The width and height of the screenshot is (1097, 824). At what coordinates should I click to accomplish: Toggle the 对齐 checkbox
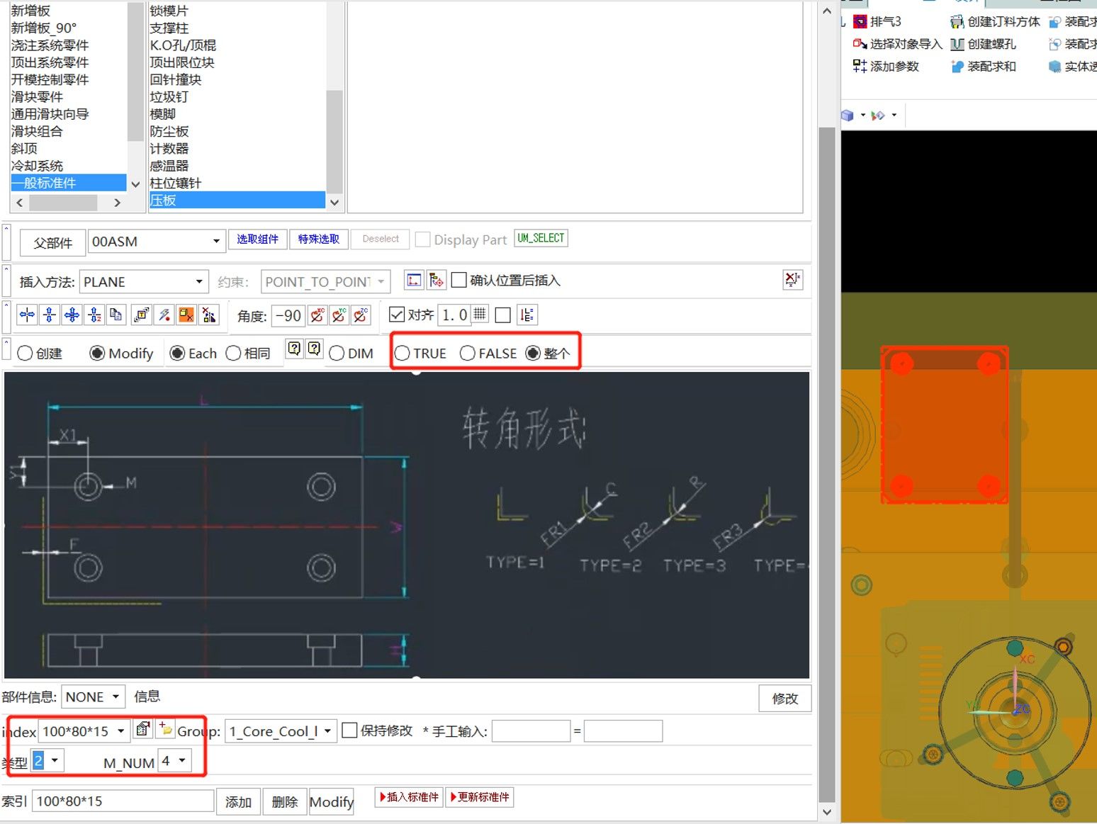tap(397, 315)
